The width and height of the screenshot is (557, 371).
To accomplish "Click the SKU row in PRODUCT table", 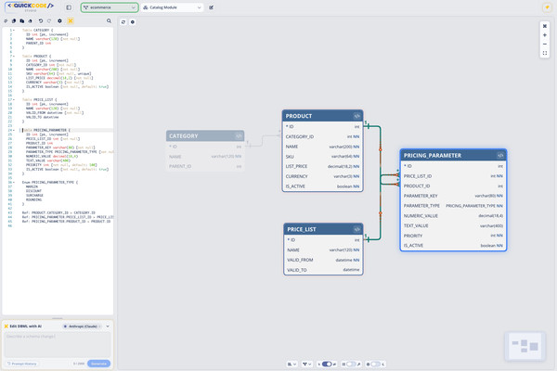I will point(322,157).
